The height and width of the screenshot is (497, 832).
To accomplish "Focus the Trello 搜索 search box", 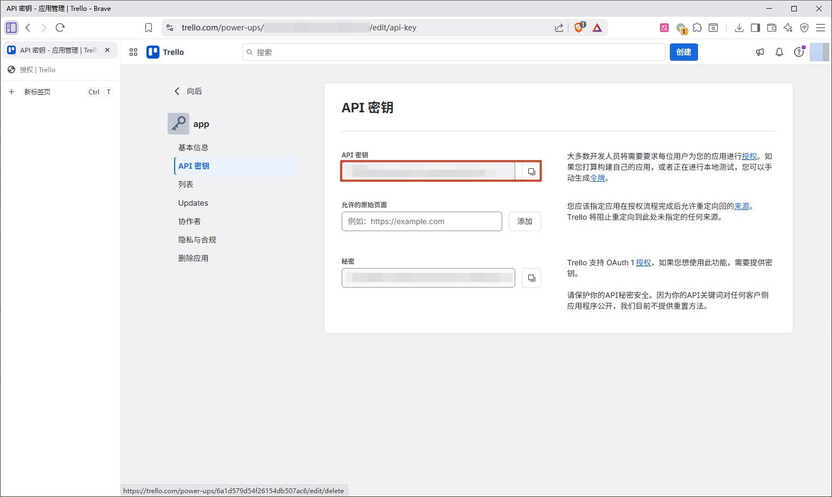I will coord(453,52).
